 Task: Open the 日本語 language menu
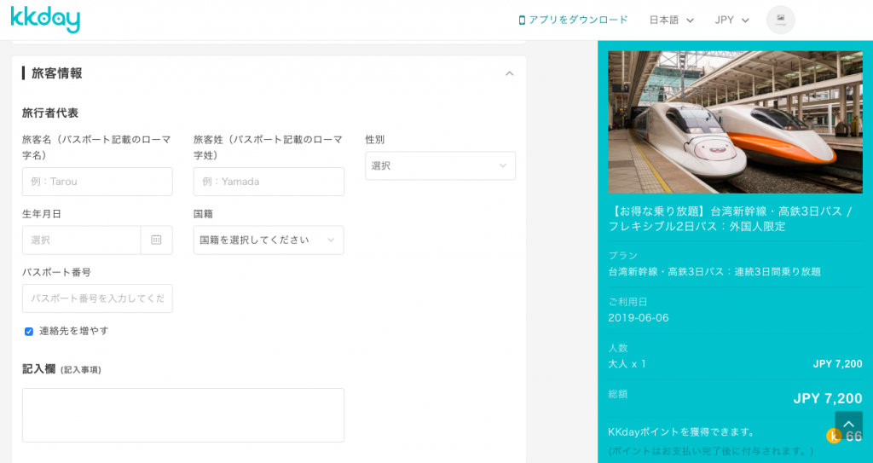(x=671, y=20)
